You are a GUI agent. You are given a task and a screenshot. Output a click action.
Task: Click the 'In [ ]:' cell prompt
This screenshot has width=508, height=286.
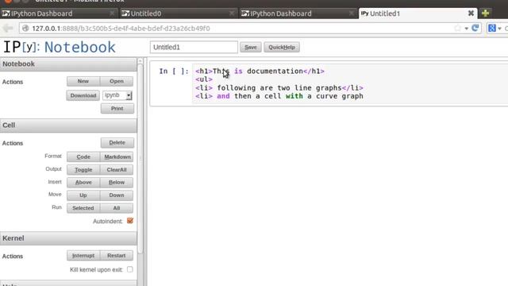tap(174, 71)
